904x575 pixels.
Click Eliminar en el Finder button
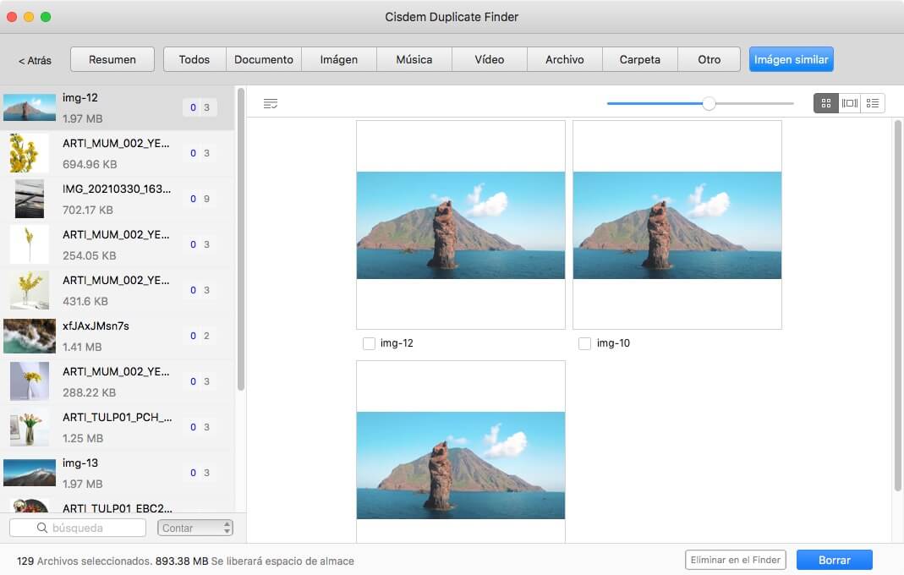(x=736, y=560)
